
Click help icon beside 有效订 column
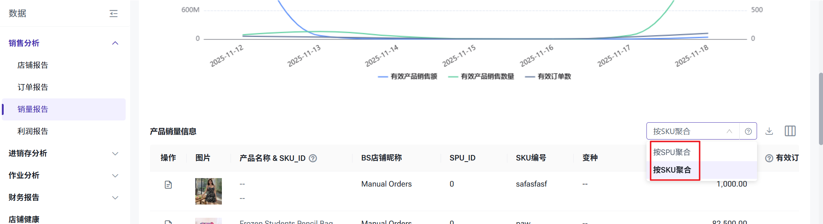[769, 158]
